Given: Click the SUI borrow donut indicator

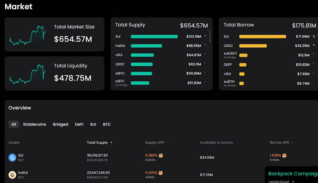Looking at the screenshot, I should 314,37.
